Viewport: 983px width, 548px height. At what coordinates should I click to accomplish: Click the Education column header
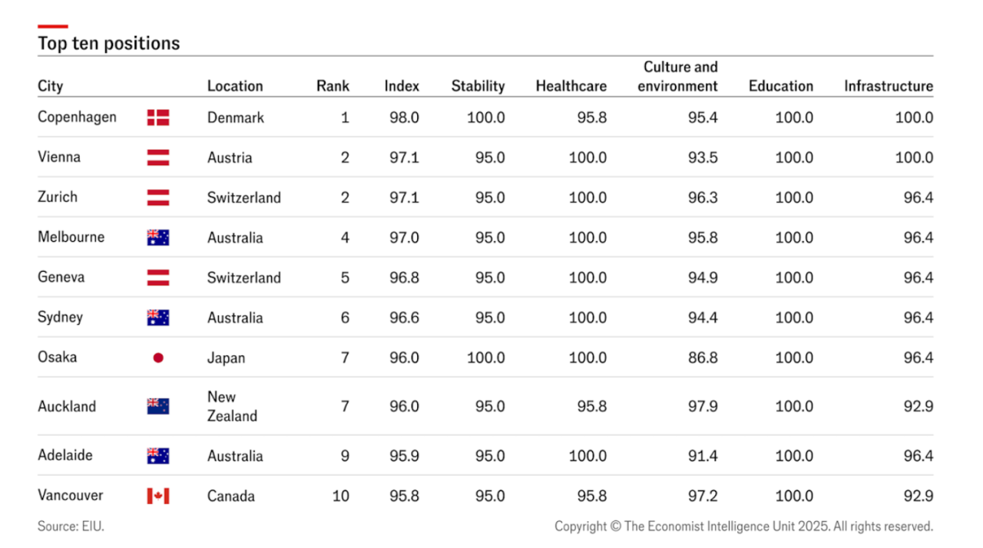pyautogui.click(x=781, y=86)
